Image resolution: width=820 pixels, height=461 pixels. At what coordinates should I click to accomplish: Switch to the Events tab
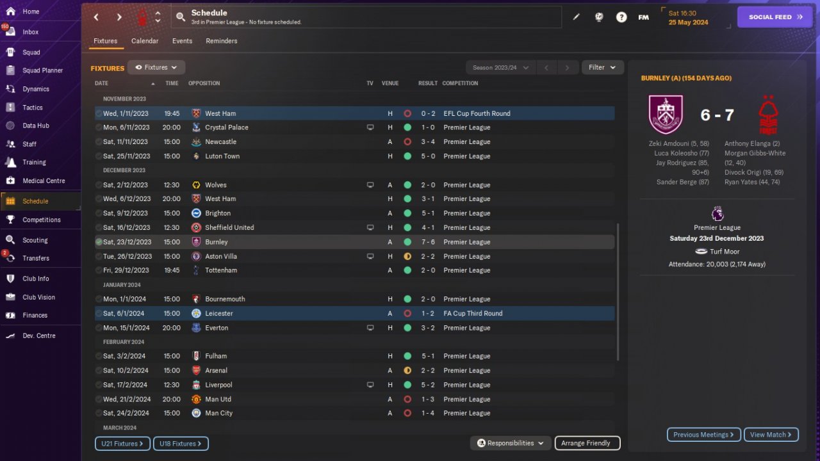(182, 41)
